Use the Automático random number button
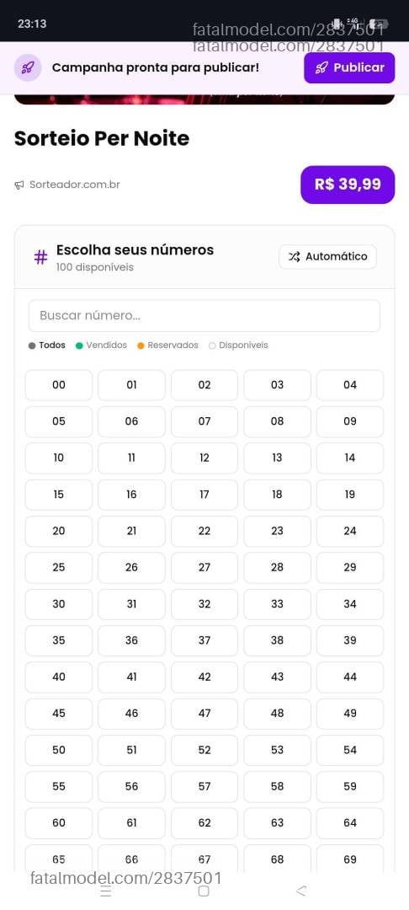 pos(328,256)
